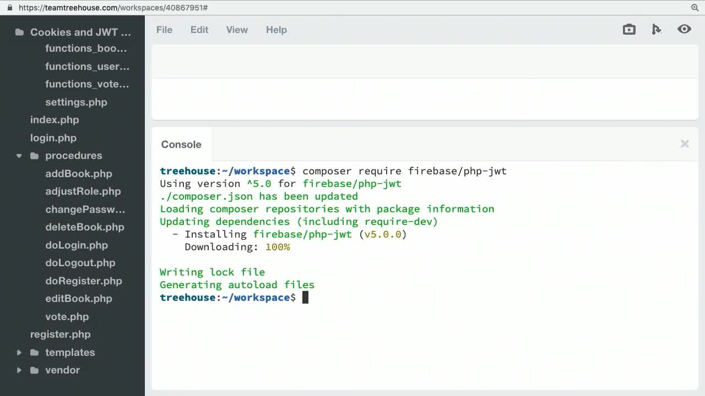This screenshot has height=396, width=705.
Task: Click the page zoom icon in the address bar
Action: coord(695,8)
